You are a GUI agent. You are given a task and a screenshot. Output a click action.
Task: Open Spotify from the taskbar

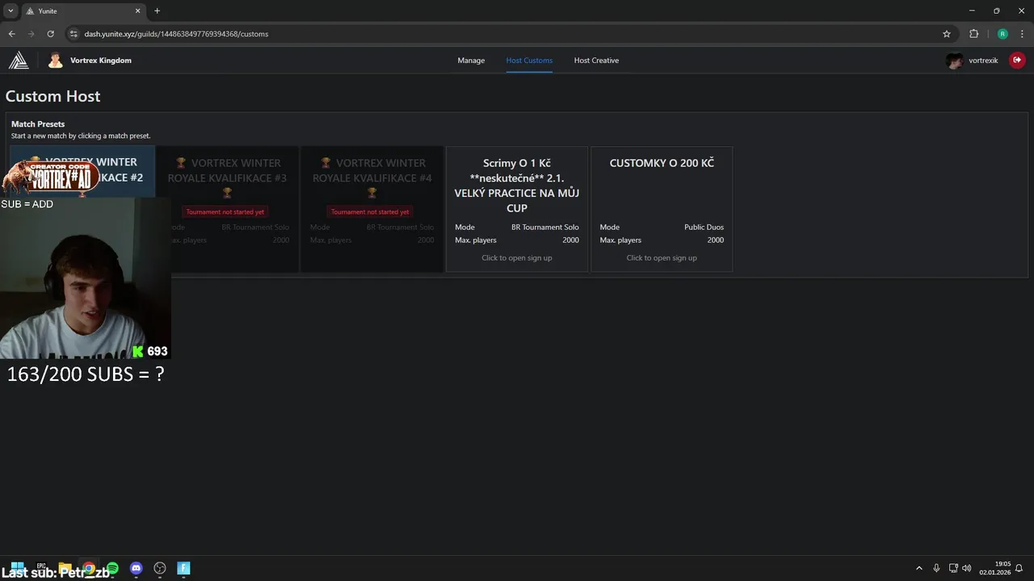(x=112, y=568)
